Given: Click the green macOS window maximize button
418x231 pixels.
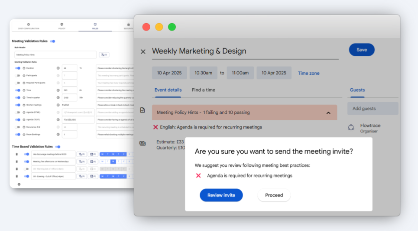Looking at the screenshot, I should (172, 27).
